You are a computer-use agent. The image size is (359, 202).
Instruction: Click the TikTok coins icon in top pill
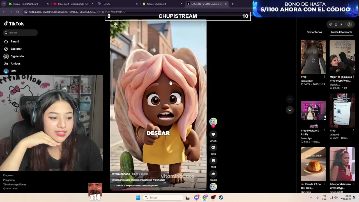coord(330,24)
